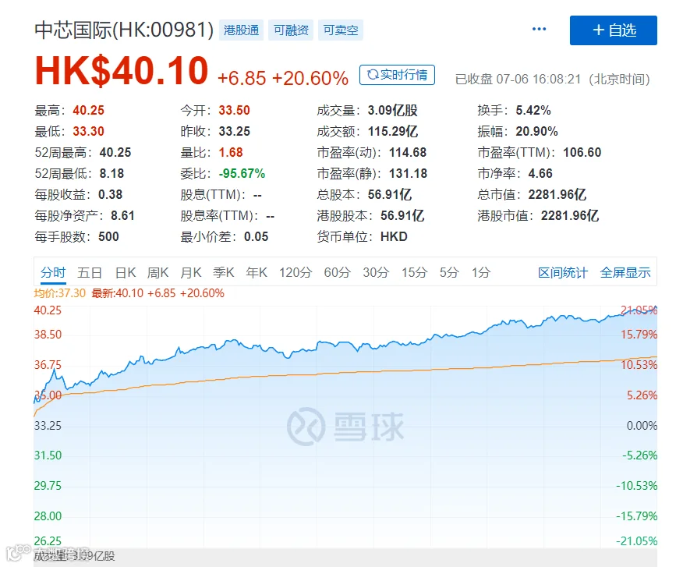Select the 15分 interval tab
The image size is (683, 567).
coord(414,273)
